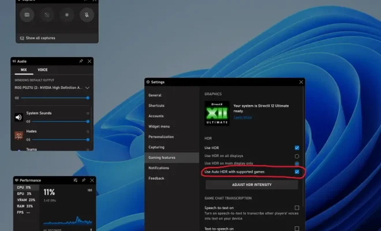This screenshot has height=231, width=381.
Task: Click the record last 30 seconds icon
Action: click(x=47, y=15)
